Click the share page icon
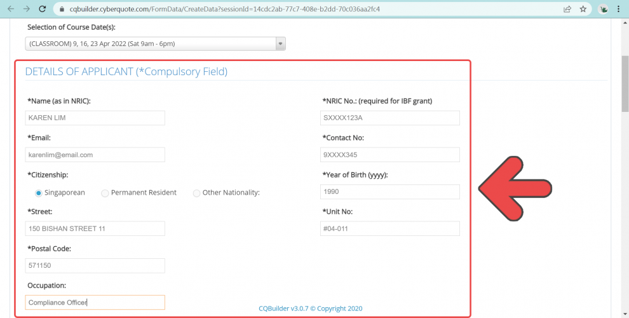 click(x=567, y=10)
